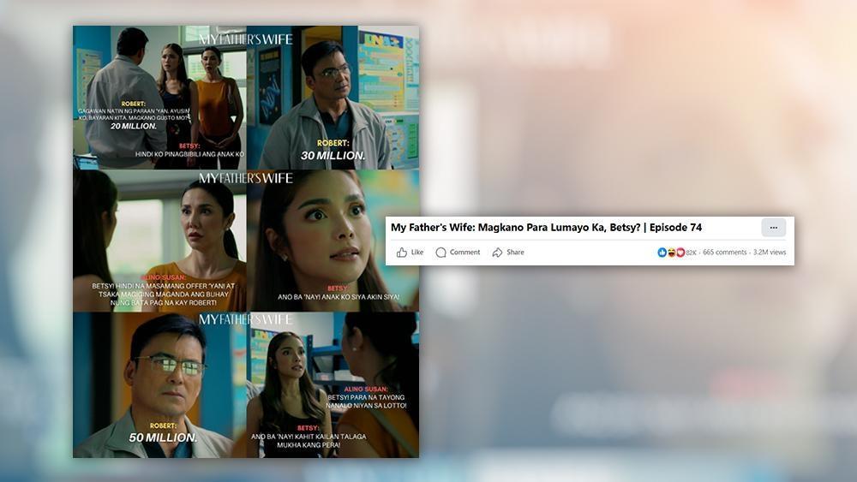Open the three-dot more options menu
This screenshot has width=857, height=482.
(x=773, y=228)
